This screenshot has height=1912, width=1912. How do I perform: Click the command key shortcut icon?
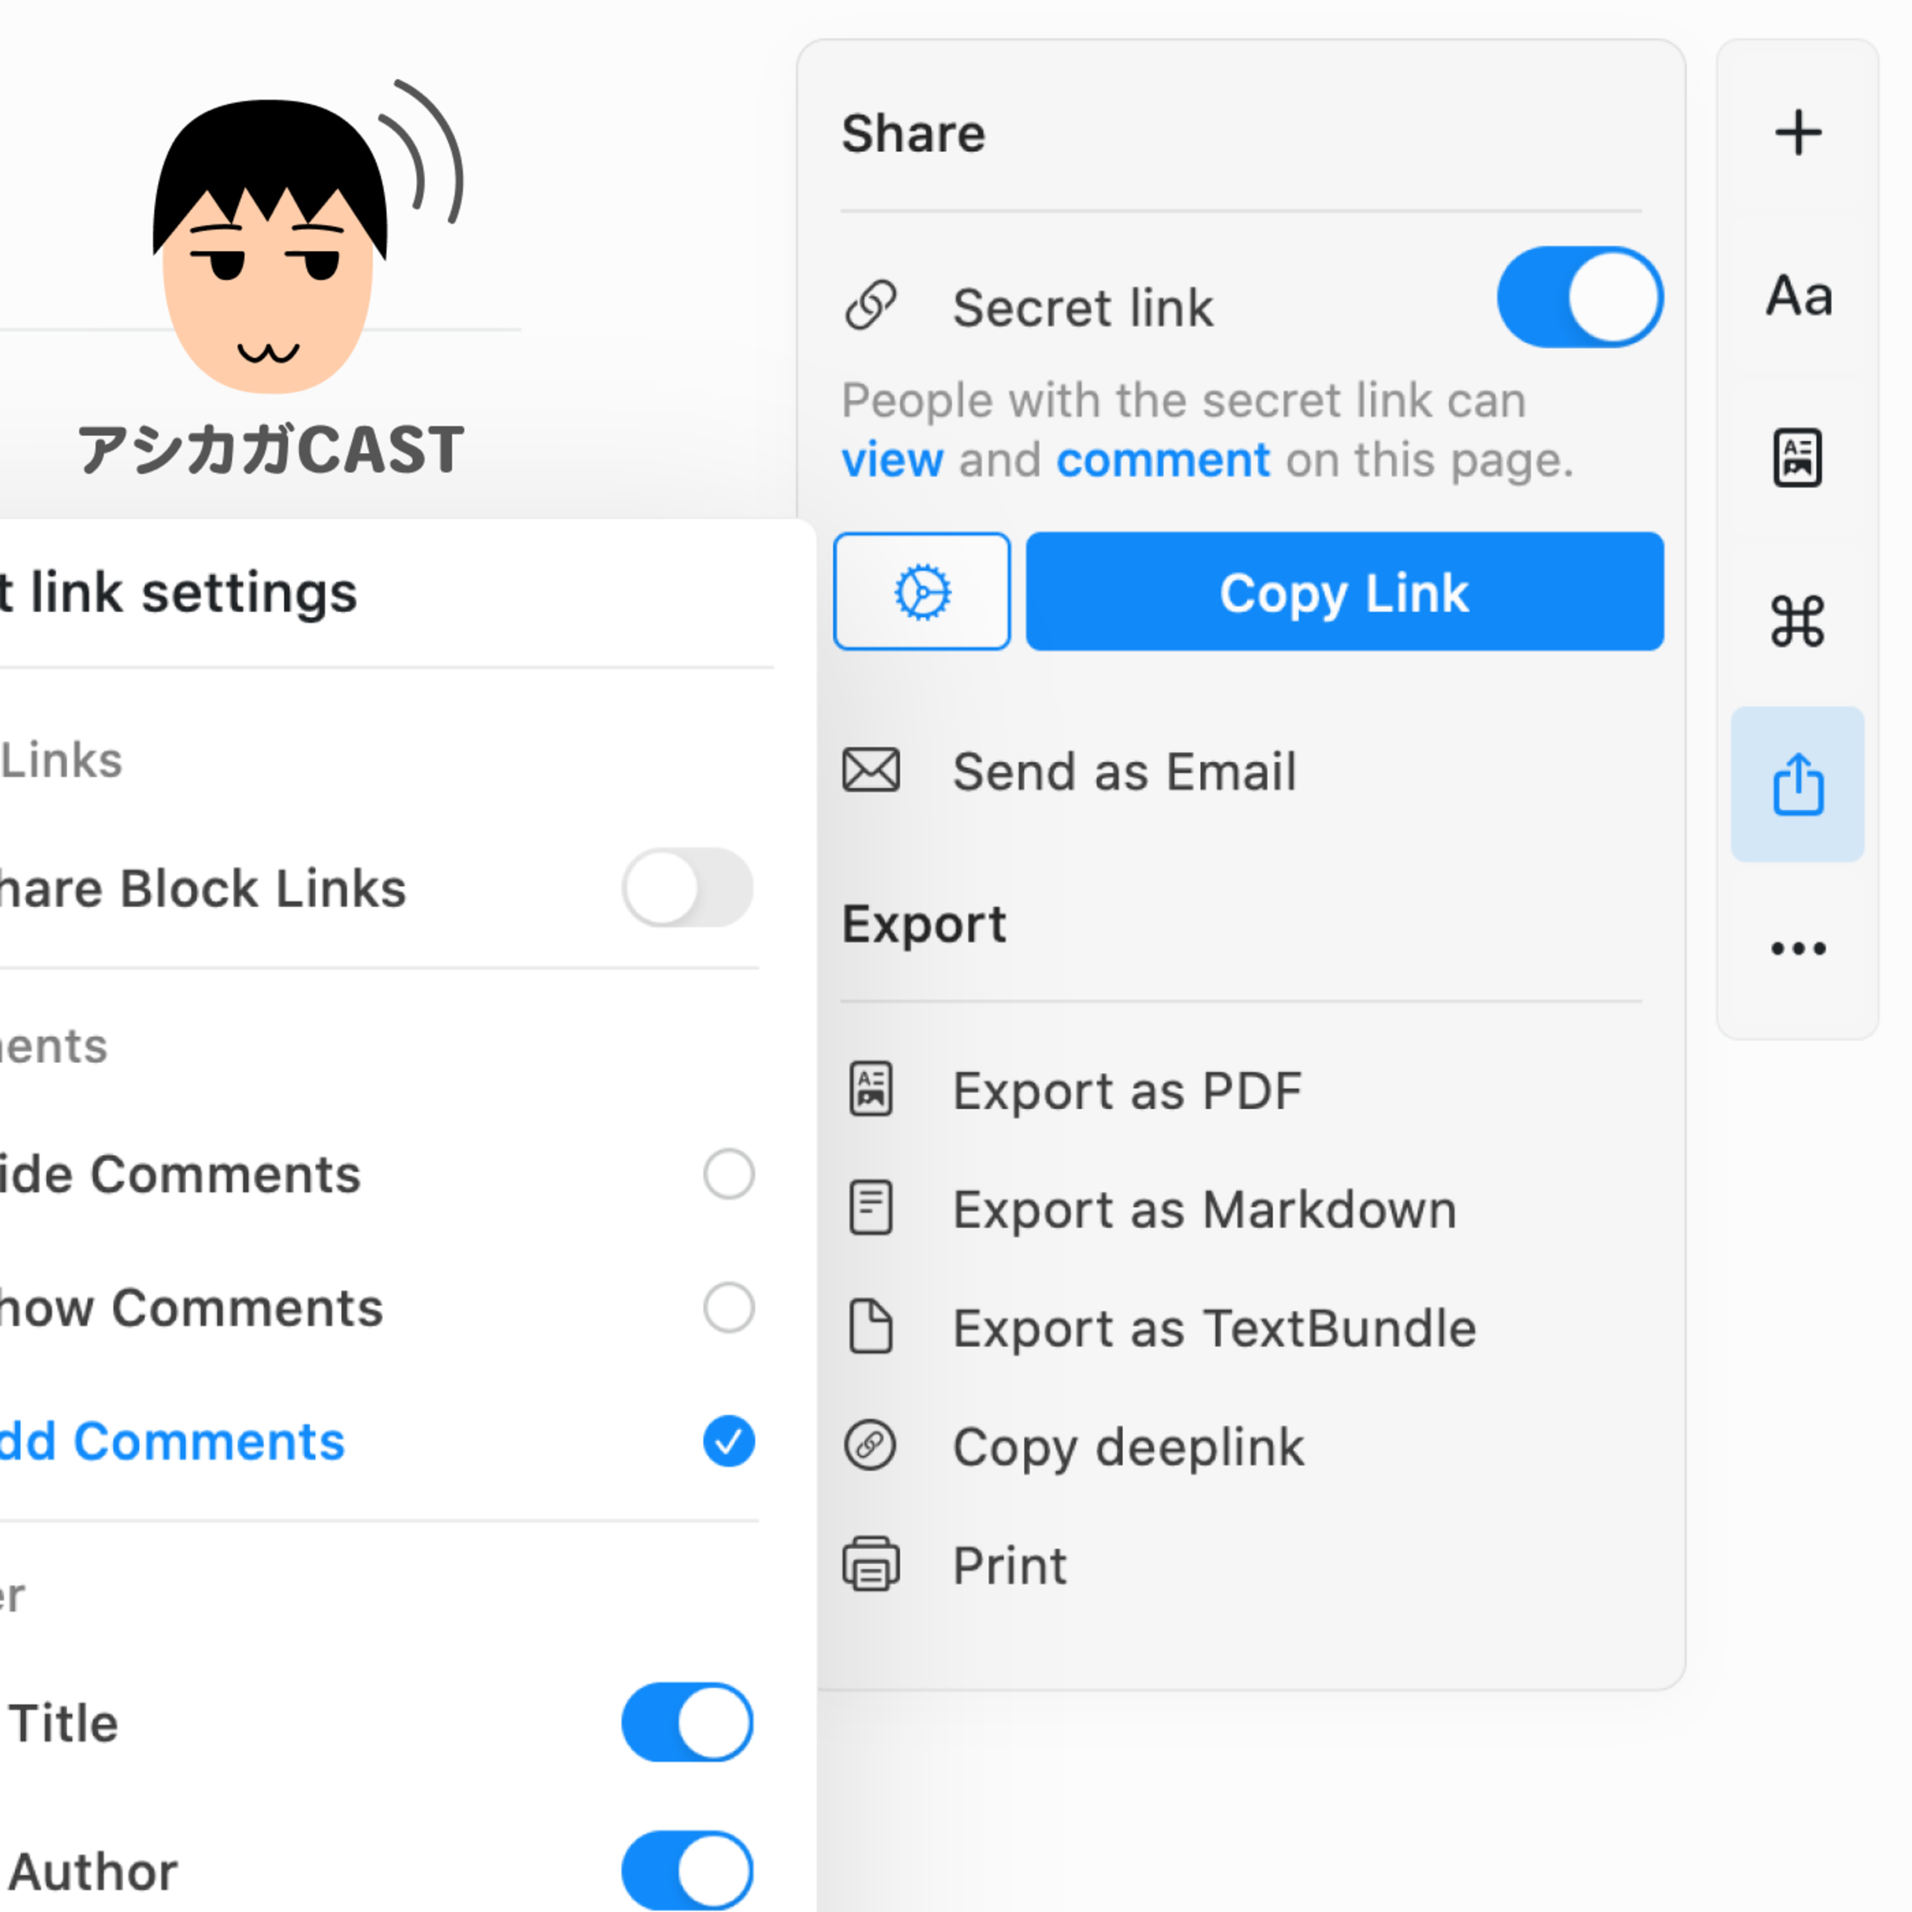point(1797,621)
